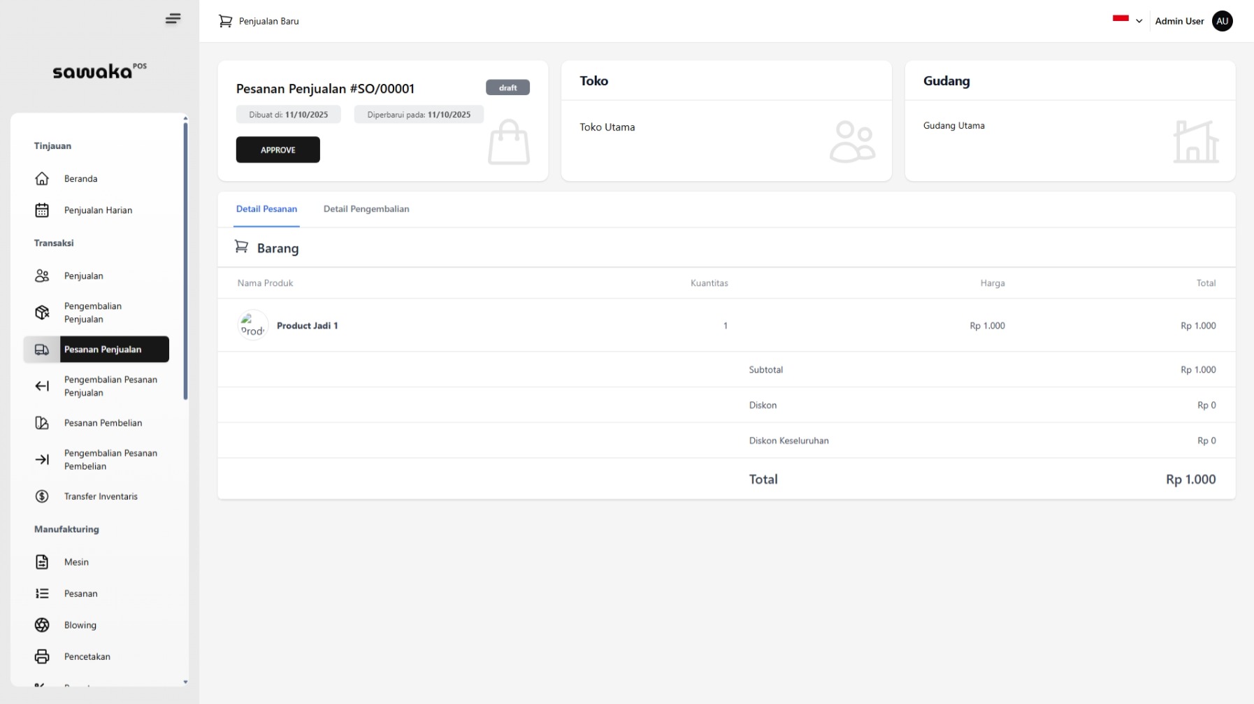Open Pesanan Pembelian in the sidebar
The image size is (1254, 704).
pos(103,423)
